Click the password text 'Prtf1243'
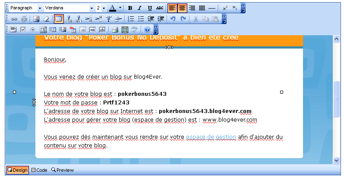The height and width of the screenshot is (183, 344). [x=116, y=102]
